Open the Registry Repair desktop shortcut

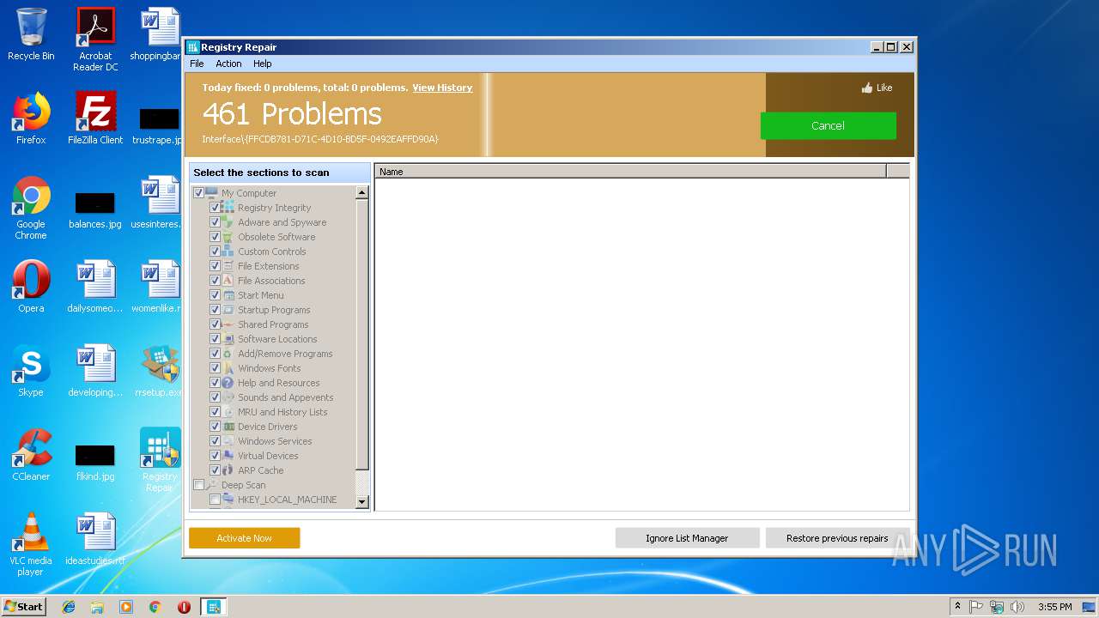pos(160,460)
